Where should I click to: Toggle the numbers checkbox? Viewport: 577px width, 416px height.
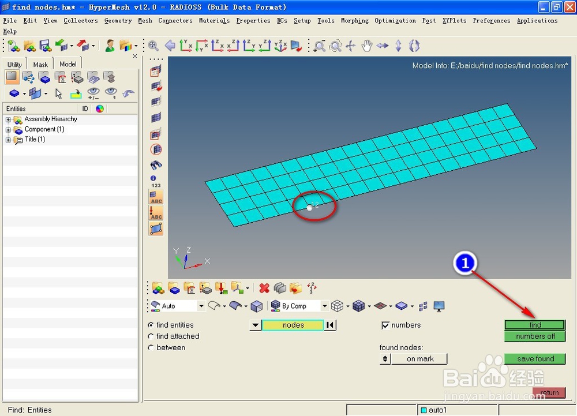385,325
